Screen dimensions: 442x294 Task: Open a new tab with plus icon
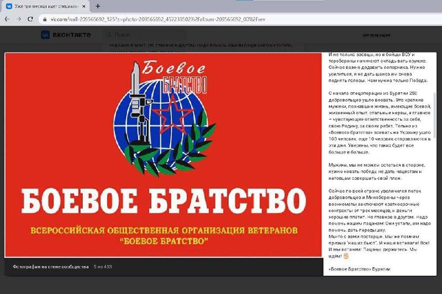point(98,6)
